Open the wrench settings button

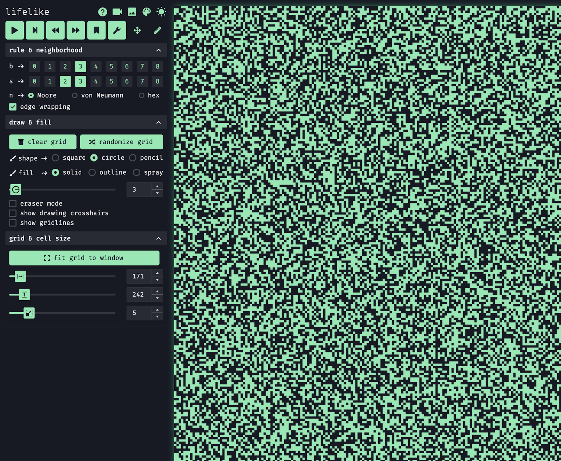[x=117, y=30]
